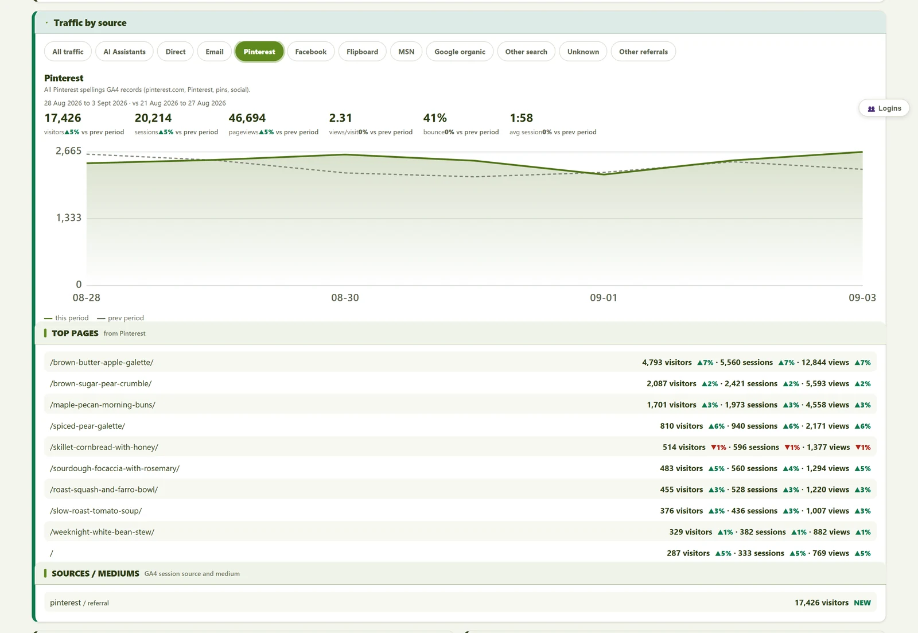Image resolution: width=918 pixels, height=633 pixels.
Task: Click the 09-01 date axis label
Action: (x=604, y=298)
